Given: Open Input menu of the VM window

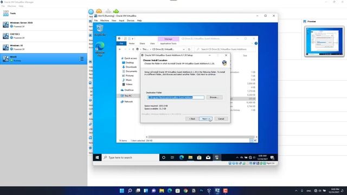Looking at the screenshot, I should point(121,21).
